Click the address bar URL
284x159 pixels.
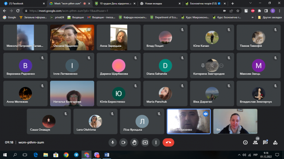coord(69,11)
